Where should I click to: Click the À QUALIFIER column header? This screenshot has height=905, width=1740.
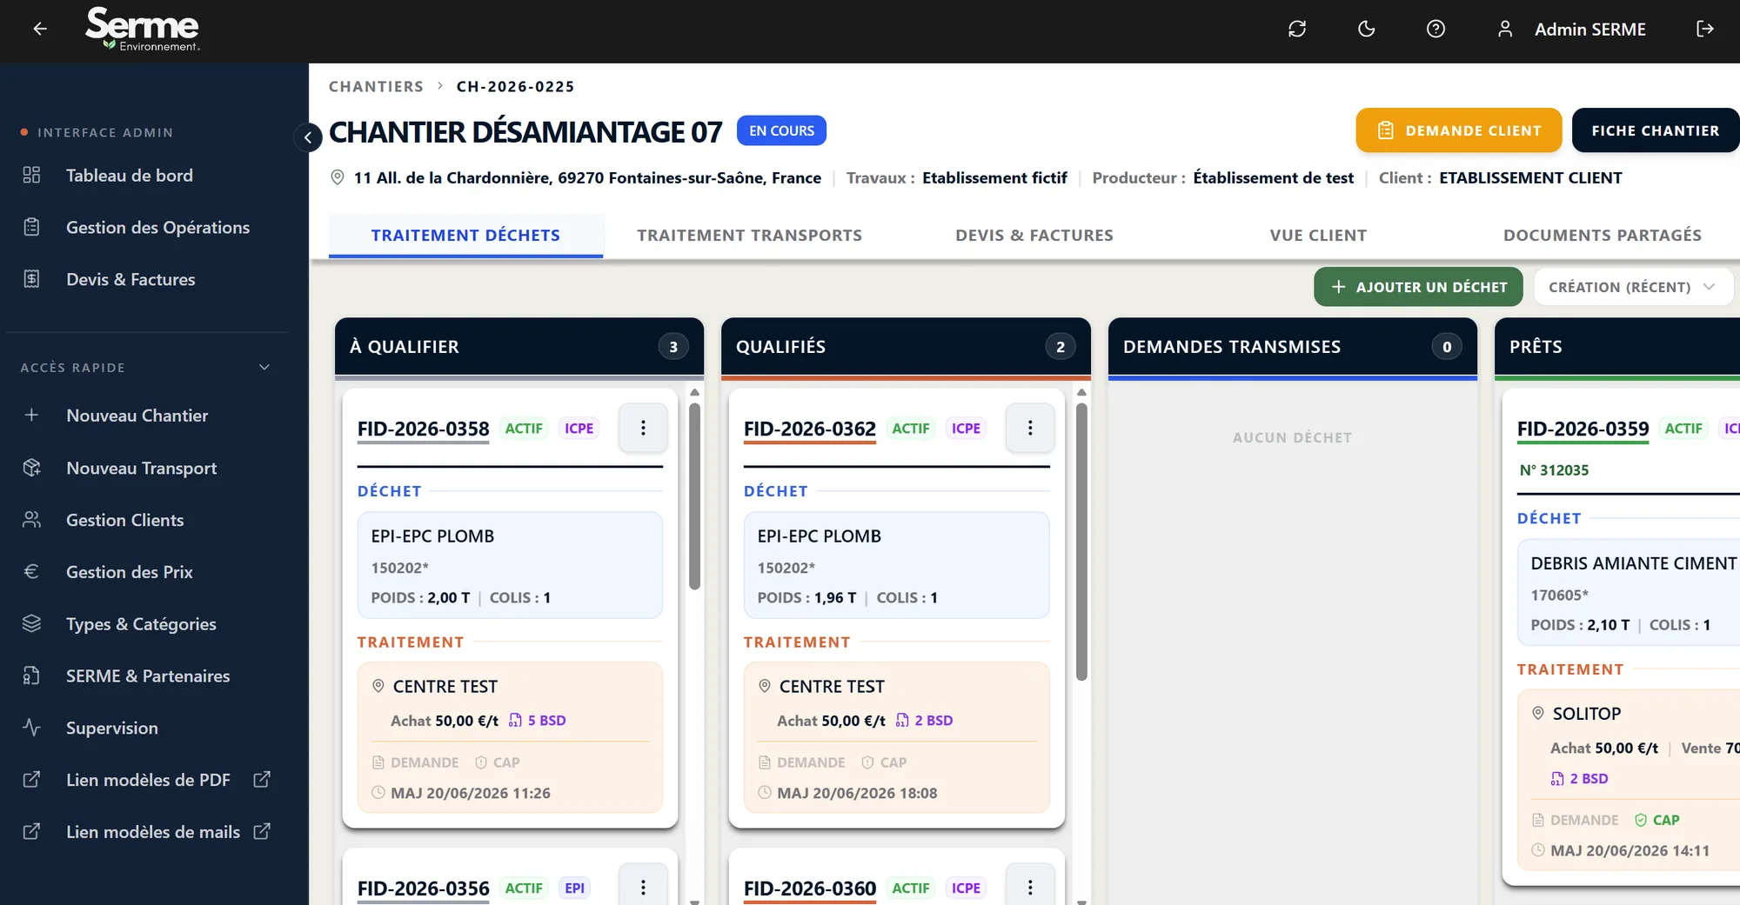pyautogui.click(x=519, y=347)
